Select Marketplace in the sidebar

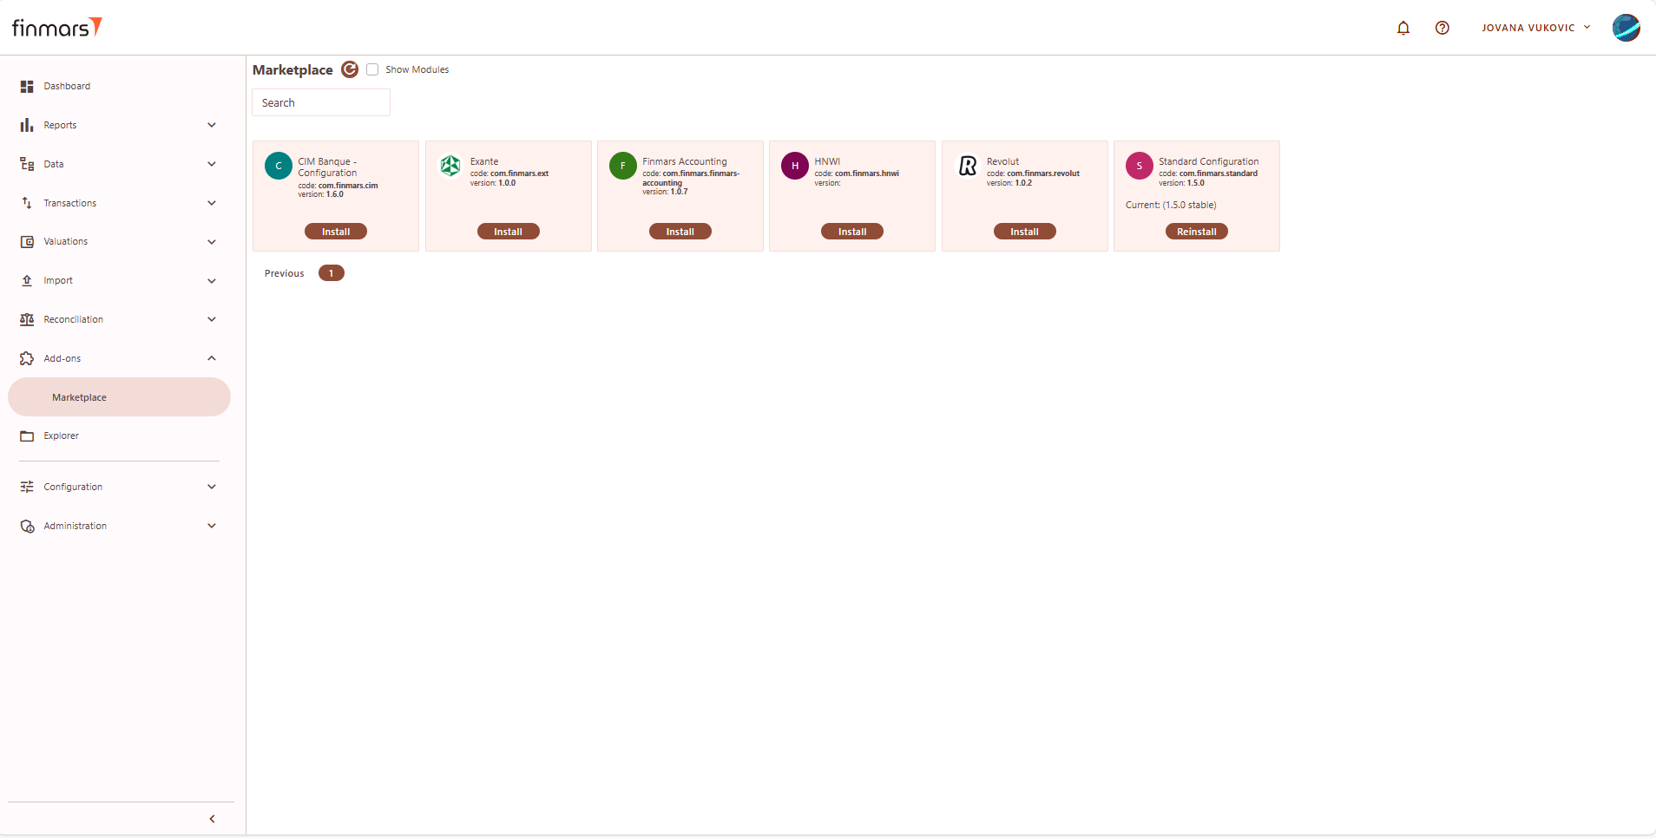click(119, 397)
